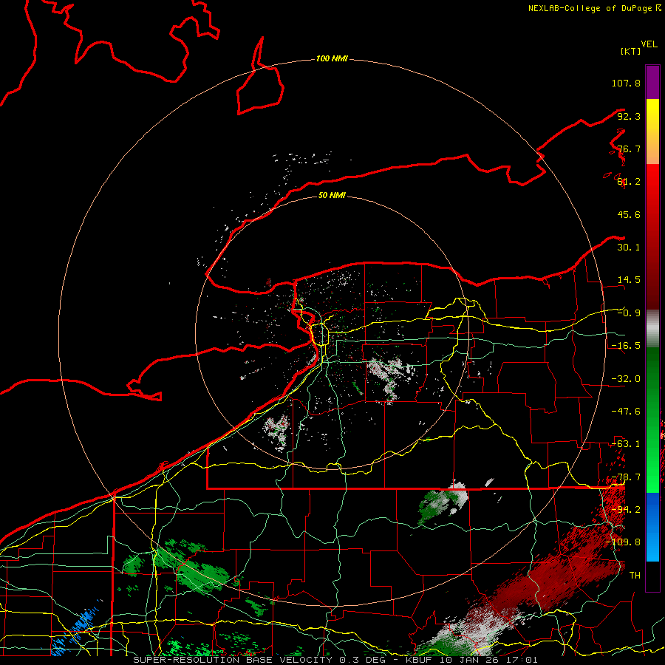Viewport: 665px width, 665px height.
Task: Click the 50 NMI range ring label
Action: coord(332,195)
